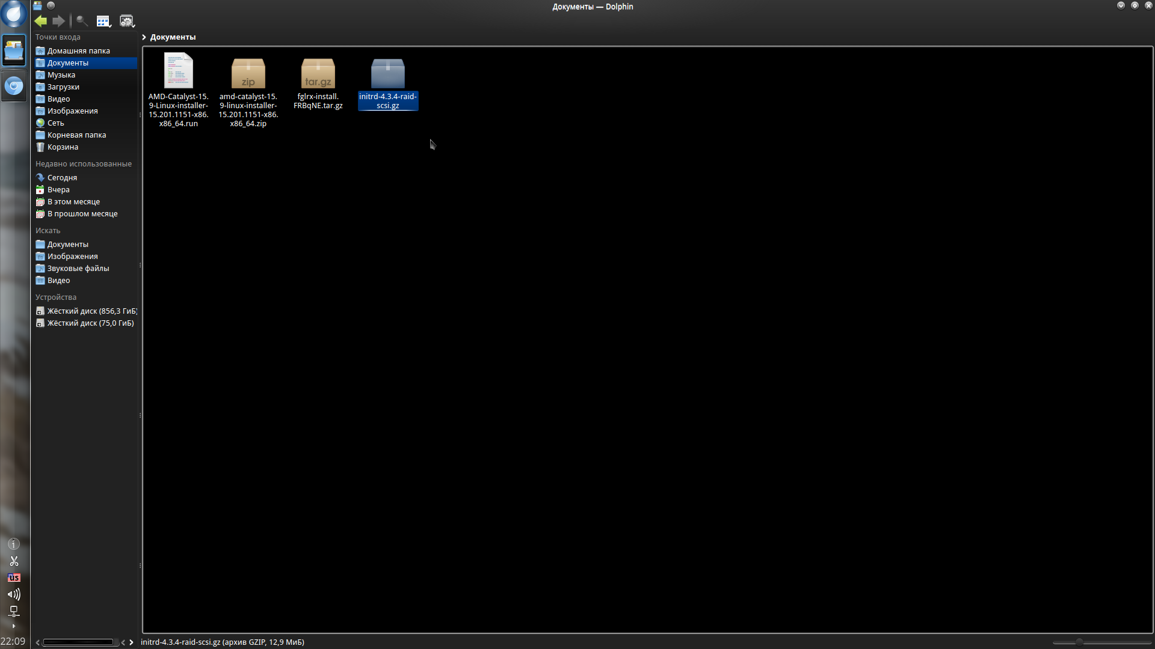
Task: Toggle US keyboard layout indicator
Action: pyautogui.click(x=14, y=577)
